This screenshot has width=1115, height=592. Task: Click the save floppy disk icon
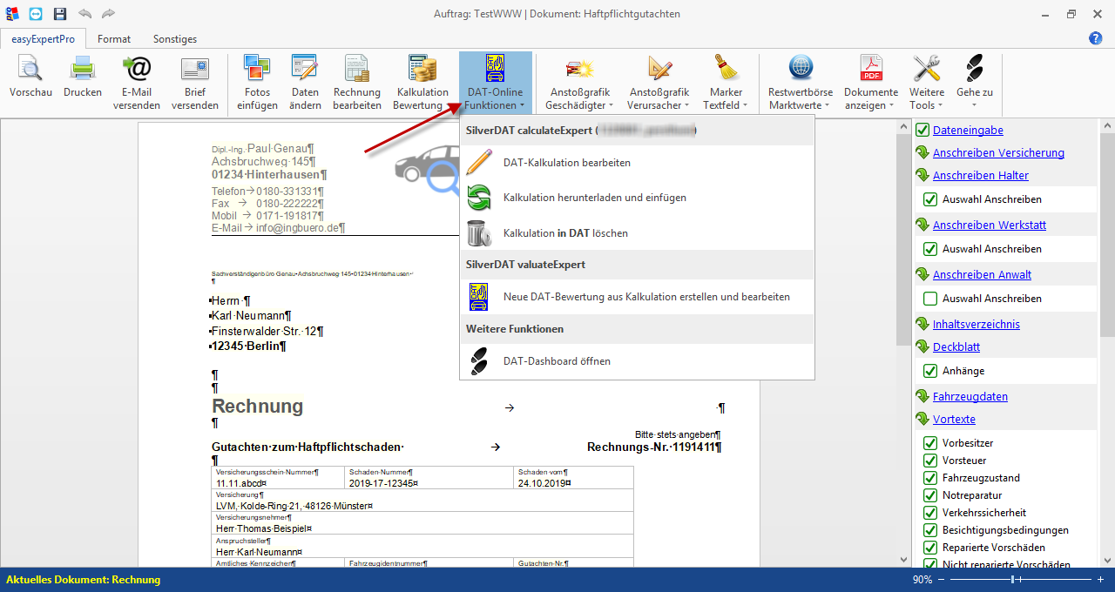click(x=60, y=14)
